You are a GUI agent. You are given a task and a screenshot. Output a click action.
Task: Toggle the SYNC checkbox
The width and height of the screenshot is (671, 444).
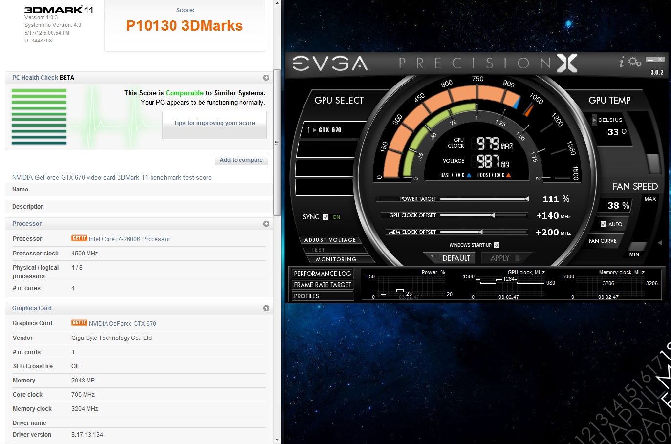[x=325, y=217]
